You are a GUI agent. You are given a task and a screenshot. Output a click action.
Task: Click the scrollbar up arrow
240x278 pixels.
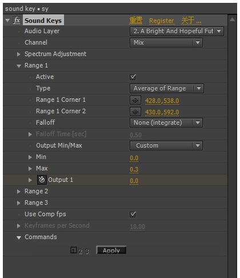click(x=232, y=19)
